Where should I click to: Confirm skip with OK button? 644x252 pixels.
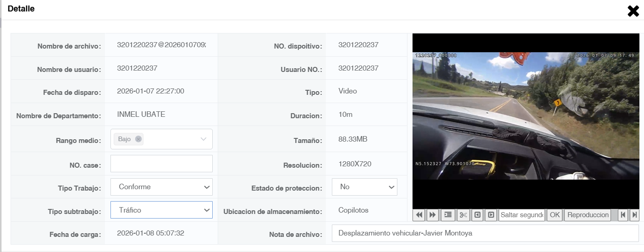point(555,215)
